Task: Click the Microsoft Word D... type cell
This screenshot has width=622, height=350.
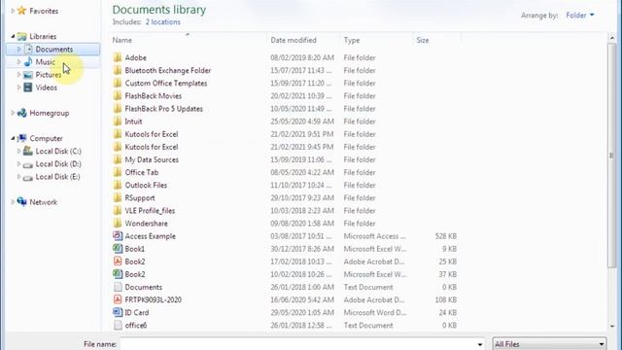Action: click(375, 312)
